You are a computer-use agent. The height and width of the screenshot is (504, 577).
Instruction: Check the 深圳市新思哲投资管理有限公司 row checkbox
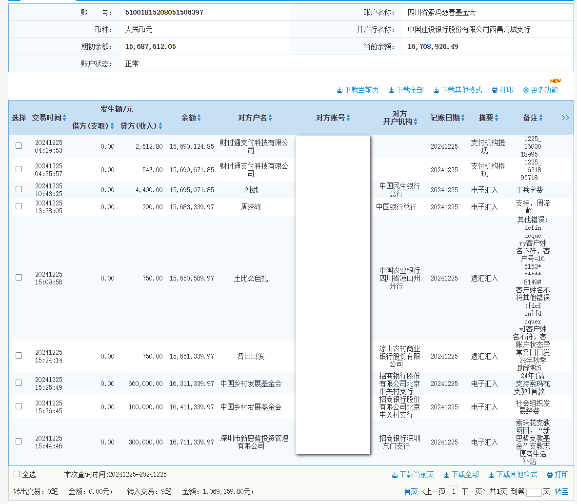coord(19,441)
